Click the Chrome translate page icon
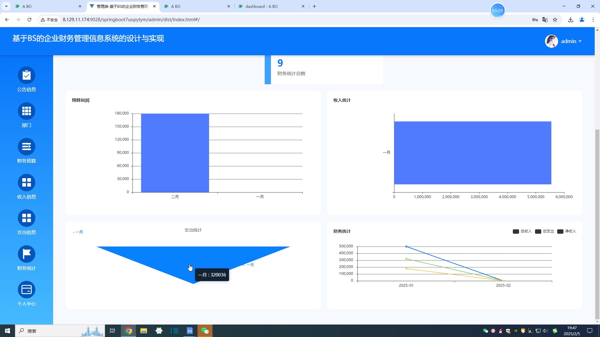The image size is (600, 337). coord(545,20)
